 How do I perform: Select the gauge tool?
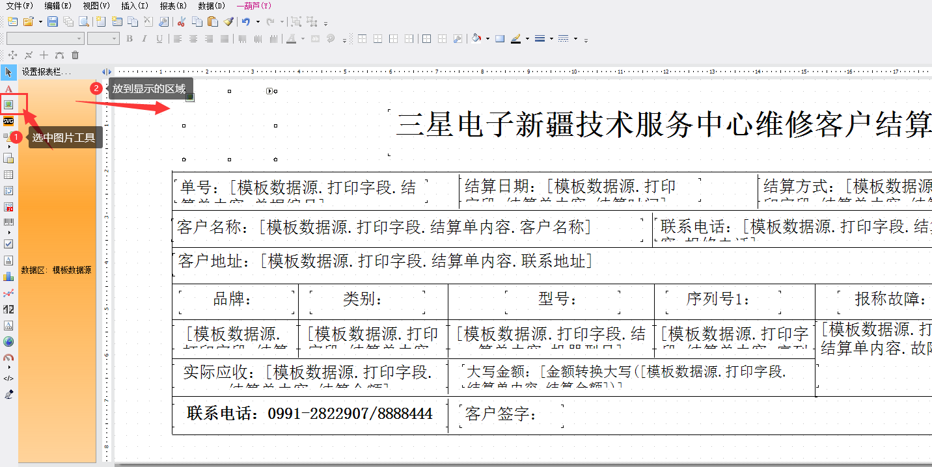pyautogui.click(x=8, y=357)
